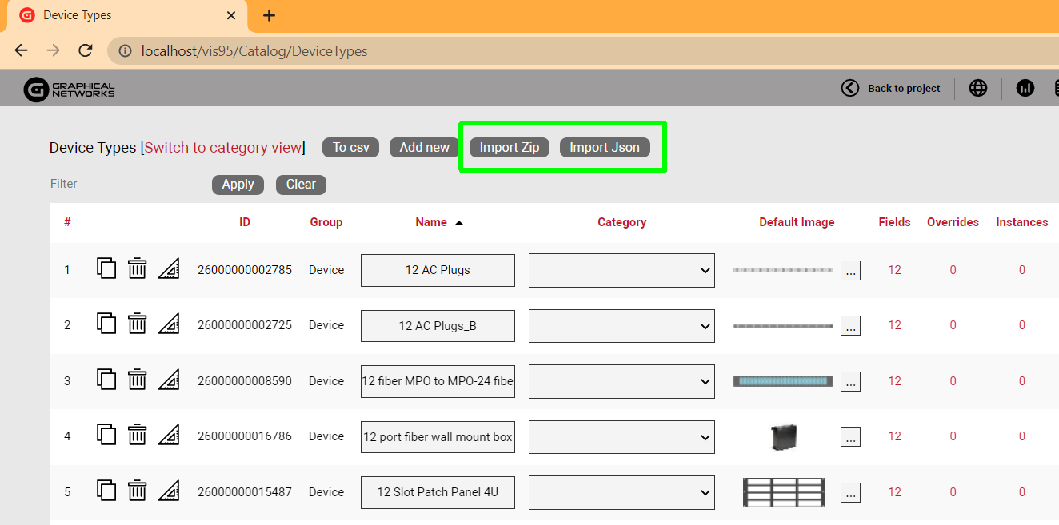Click the Back to project arrow icon

click(850, 88)
